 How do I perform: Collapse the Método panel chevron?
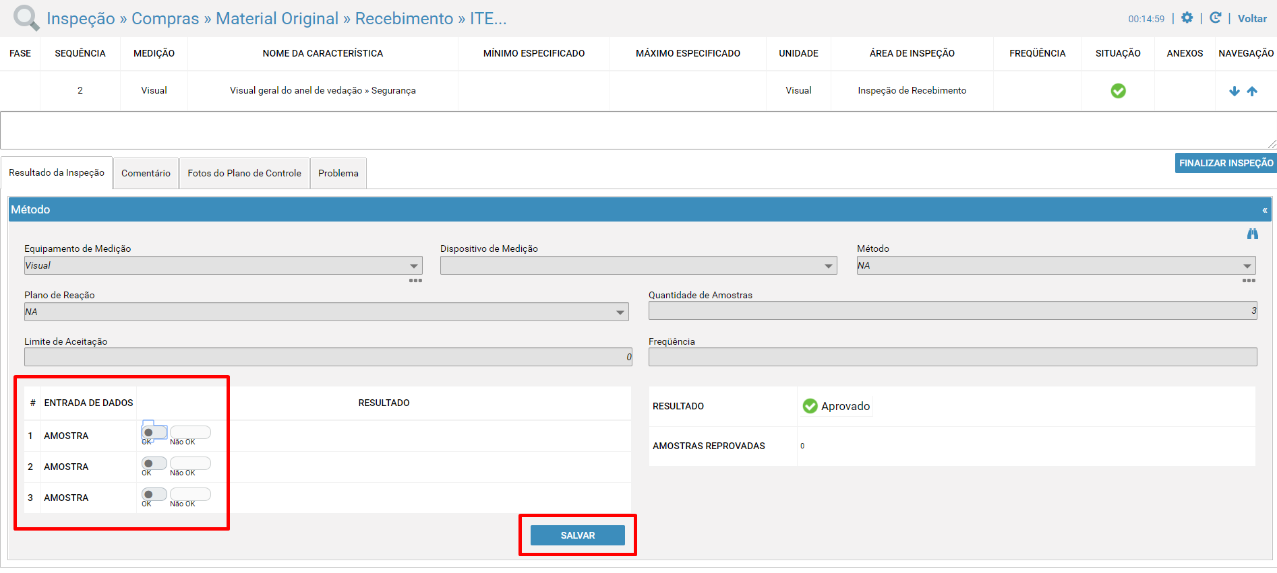point(1265,210)
